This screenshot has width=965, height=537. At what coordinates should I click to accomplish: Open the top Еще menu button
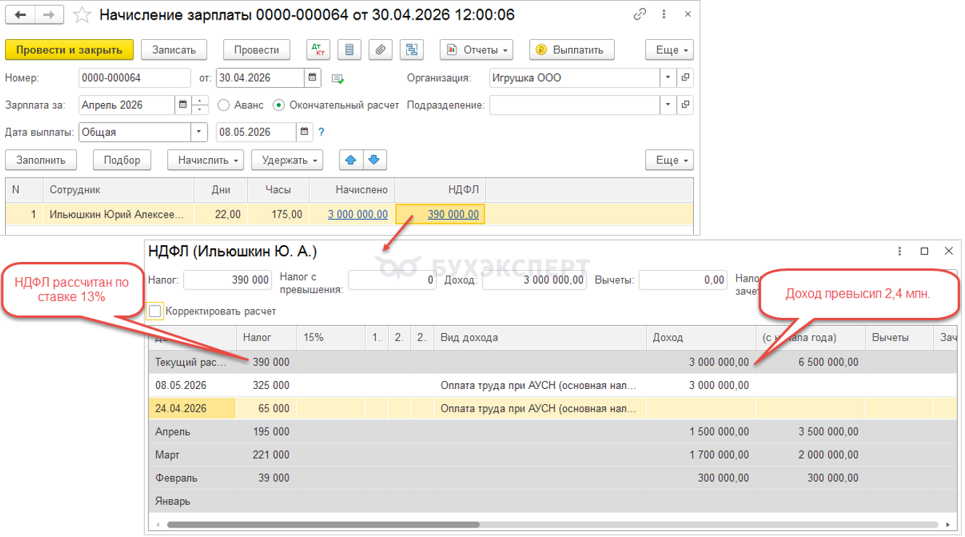pyautogui.click(x=669, y=50)
